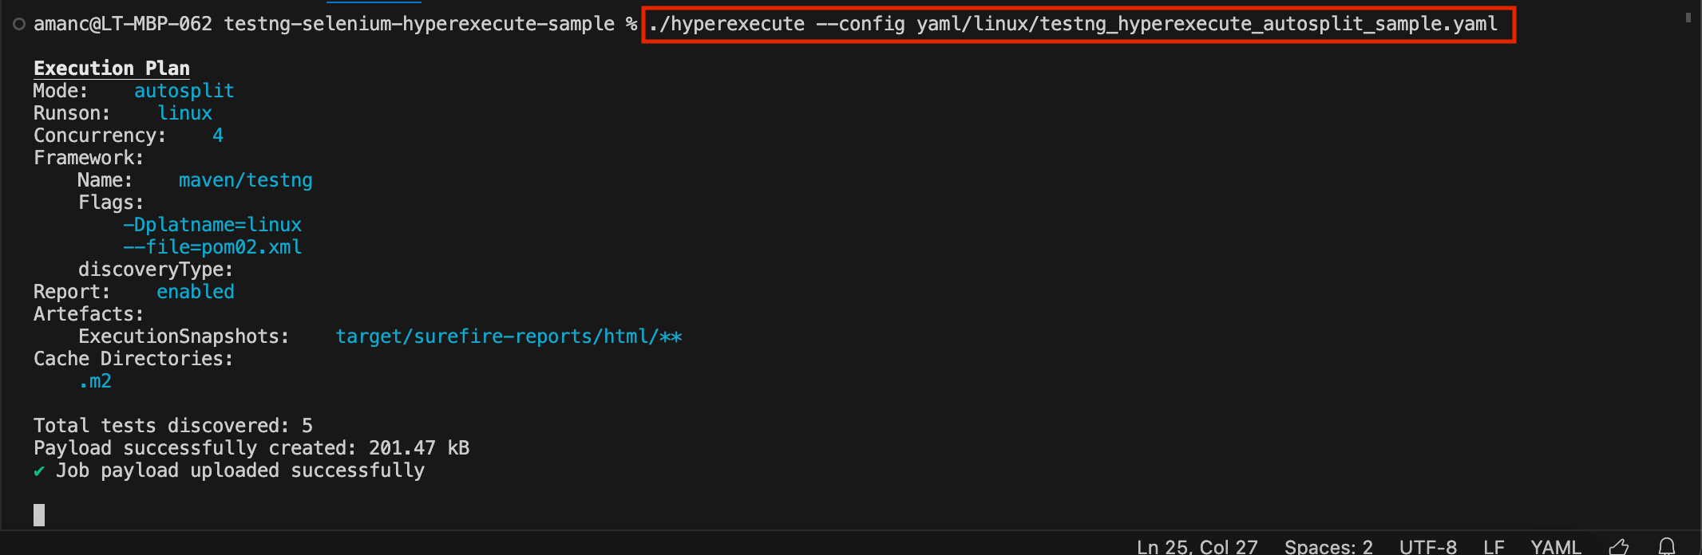Click the "Runson:" label
Image resolution: width=1702 pixels, height=555 pixels.
coord(72,113)
